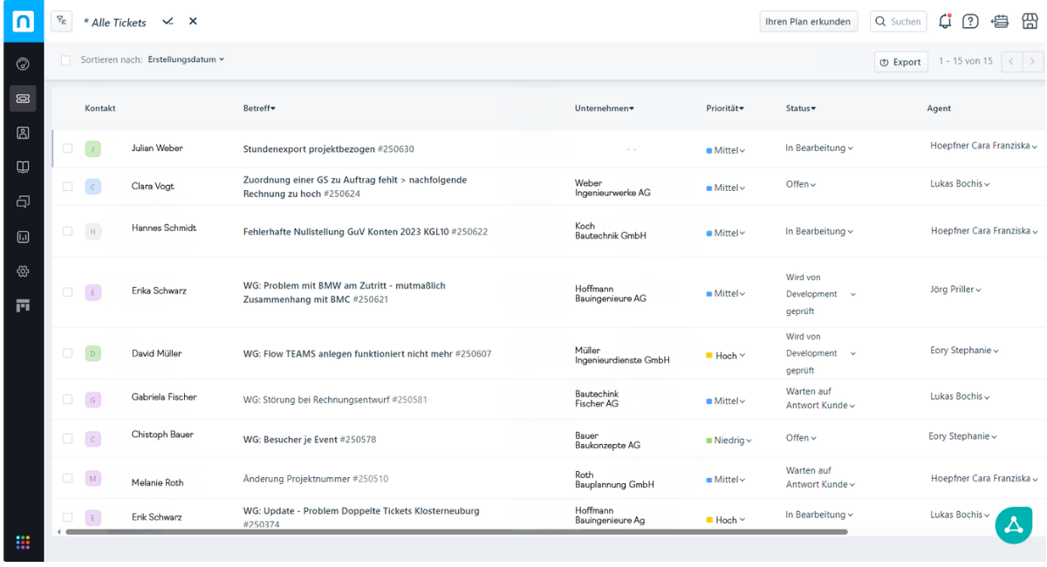Expand the Erstellungsdatum sort dropdown

point(186,60)
